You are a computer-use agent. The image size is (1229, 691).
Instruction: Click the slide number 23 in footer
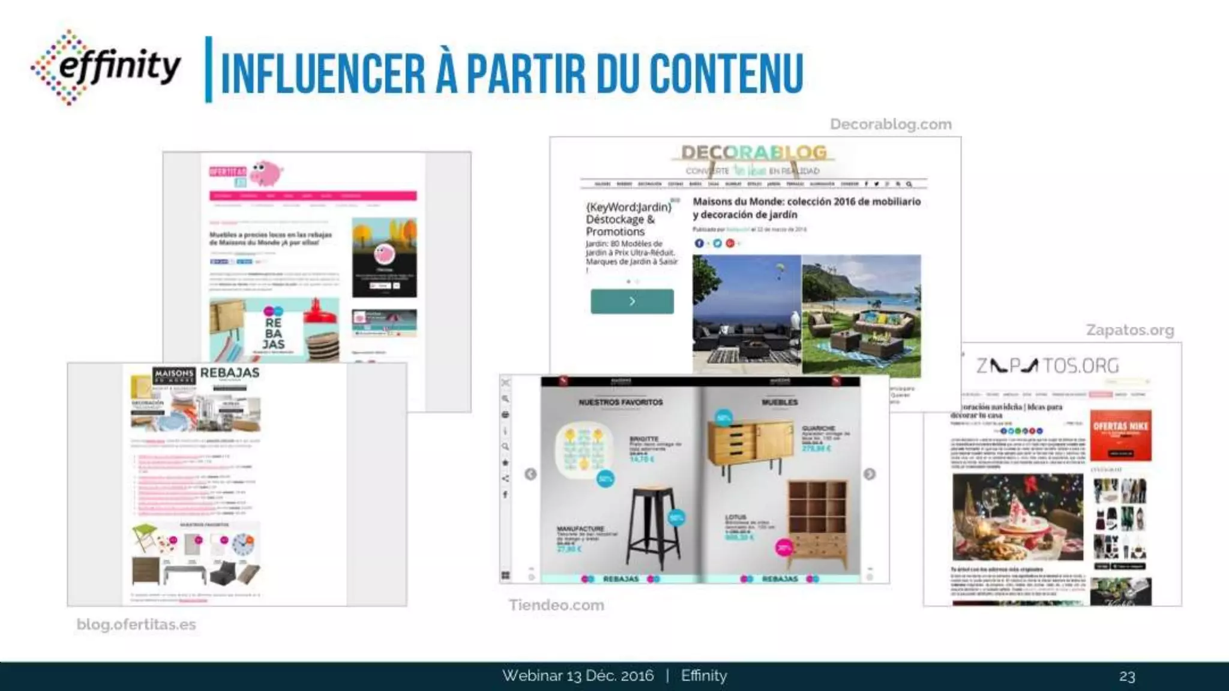point(1127,677)
